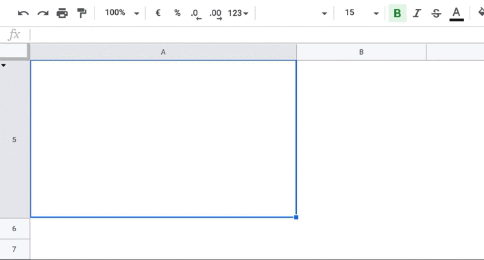This screenshot has width=484, height=260.
Task: Select column A header
Action: (x=163, y=52)
